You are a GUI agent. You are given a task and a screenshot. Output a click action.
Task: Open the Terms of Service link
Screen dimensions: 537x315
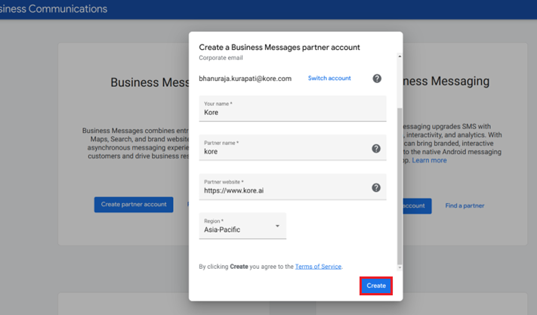tap(318, 267)
